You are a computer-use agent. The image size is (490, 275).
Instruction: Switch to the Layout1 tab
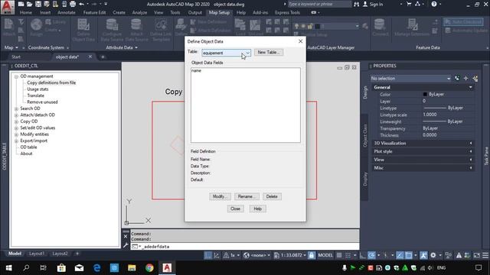click(37, 254)
